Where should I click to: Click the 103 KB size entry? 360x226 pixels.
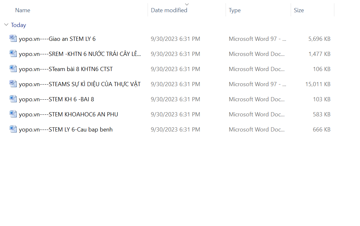(321, 99)
